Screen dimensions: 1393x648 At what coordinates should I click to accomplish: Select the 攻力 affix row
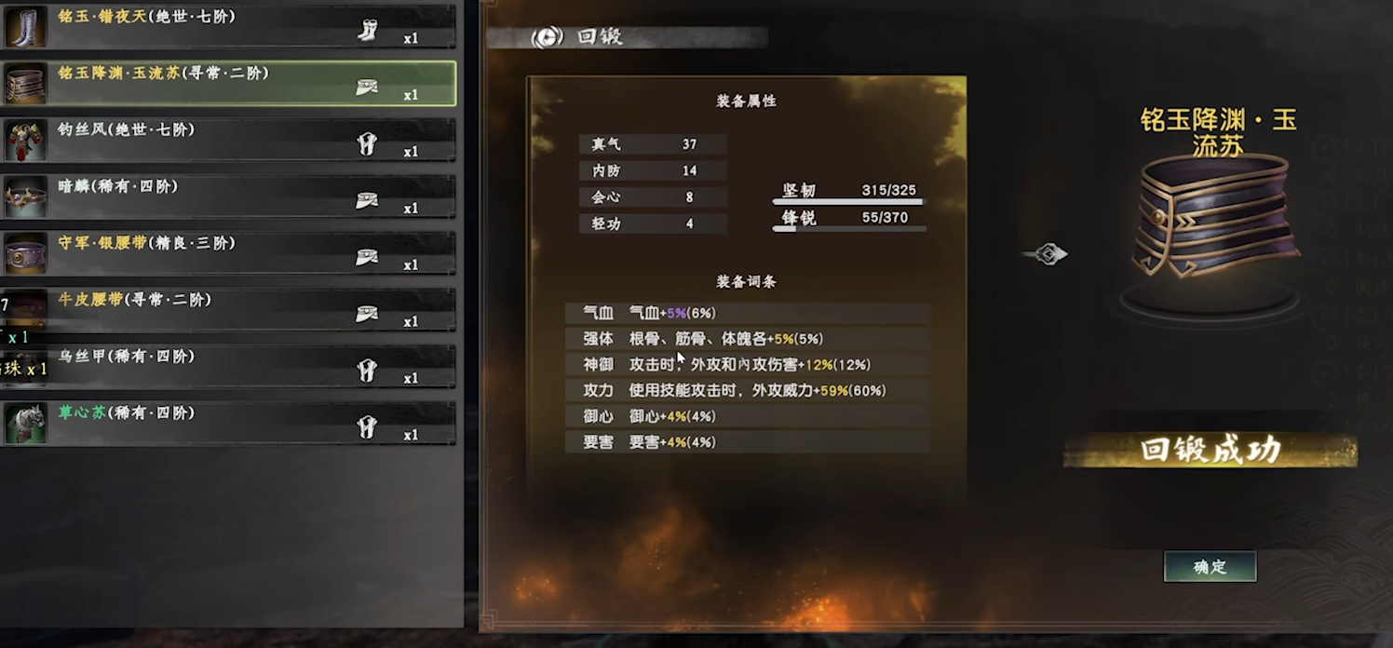(748, 390)
